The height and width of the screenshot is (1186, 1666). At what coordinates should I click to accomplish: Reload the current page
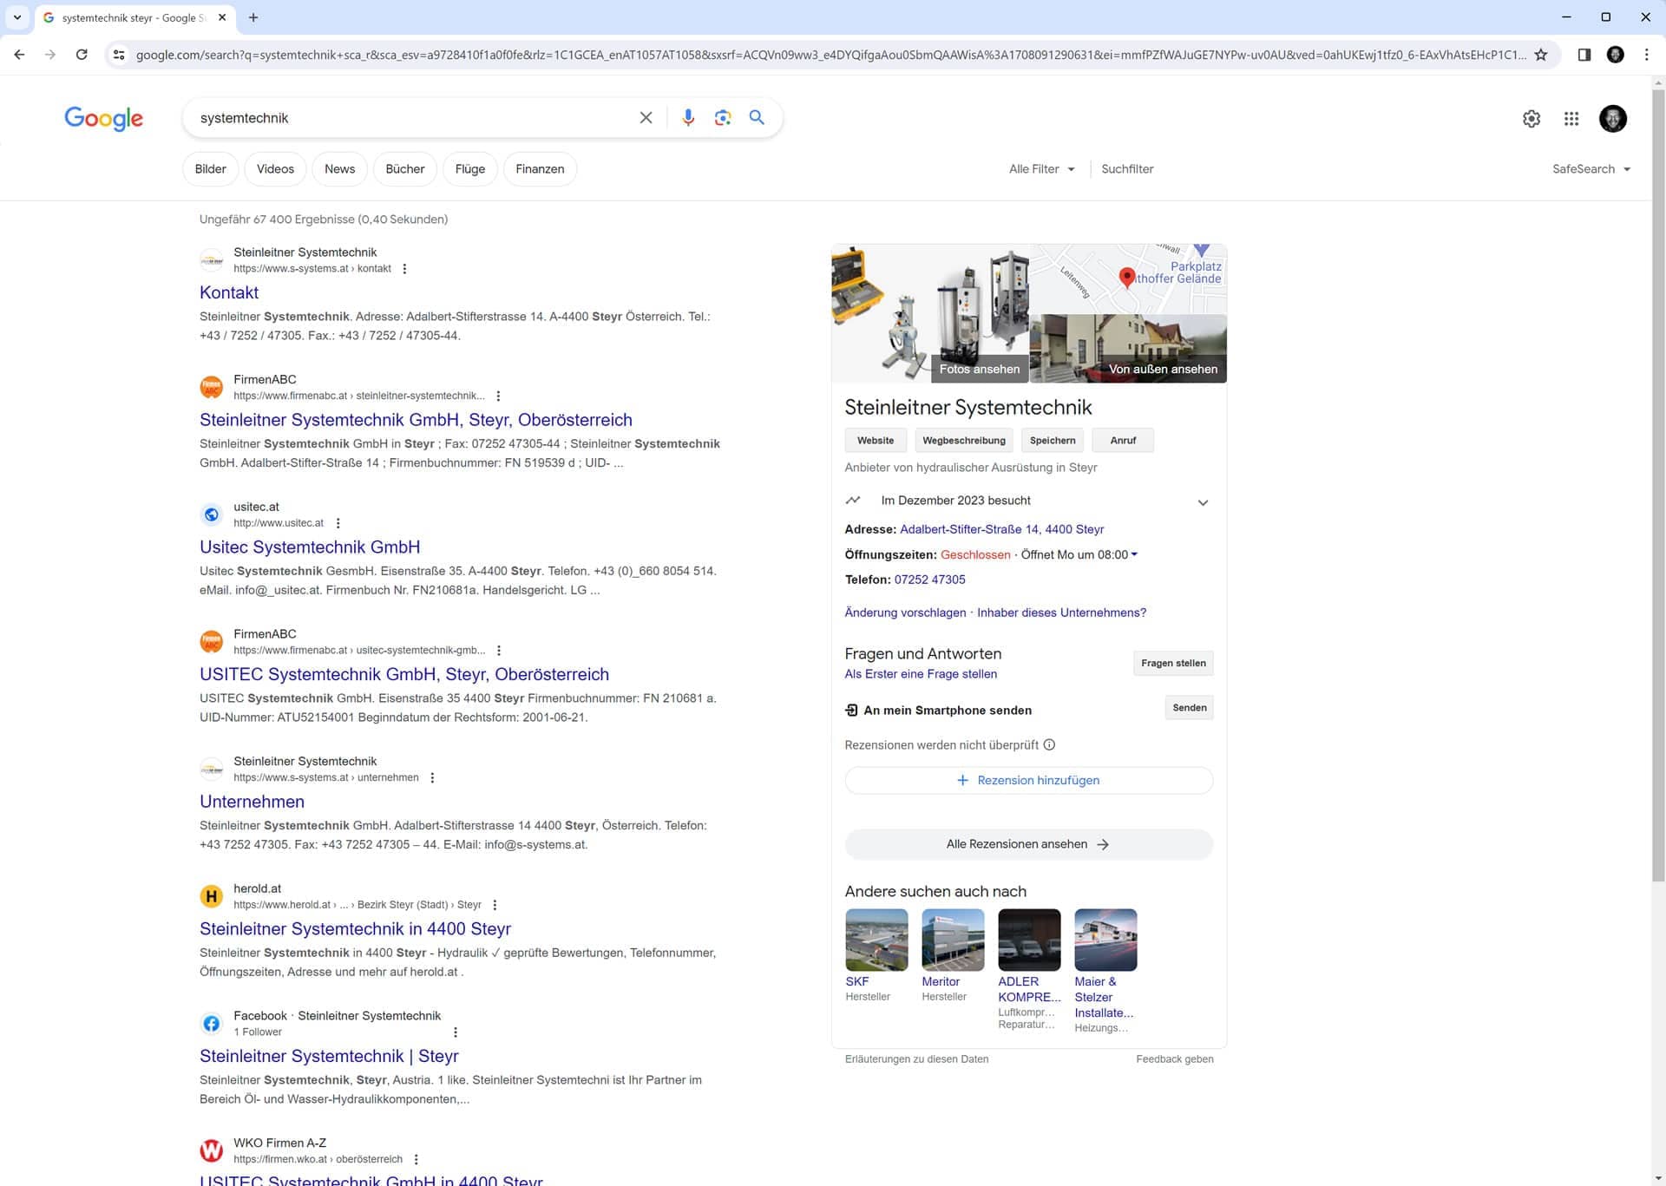pos(82,55)
